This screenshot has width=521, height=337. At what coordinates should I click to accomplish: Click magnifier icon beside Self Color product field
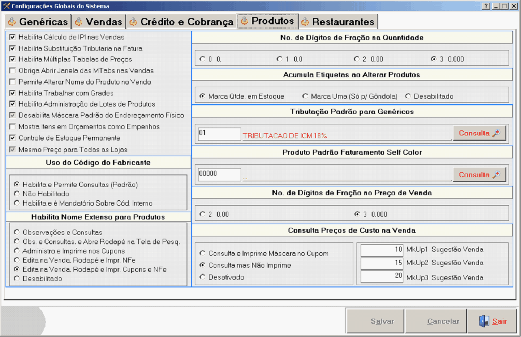click(496, 174)
